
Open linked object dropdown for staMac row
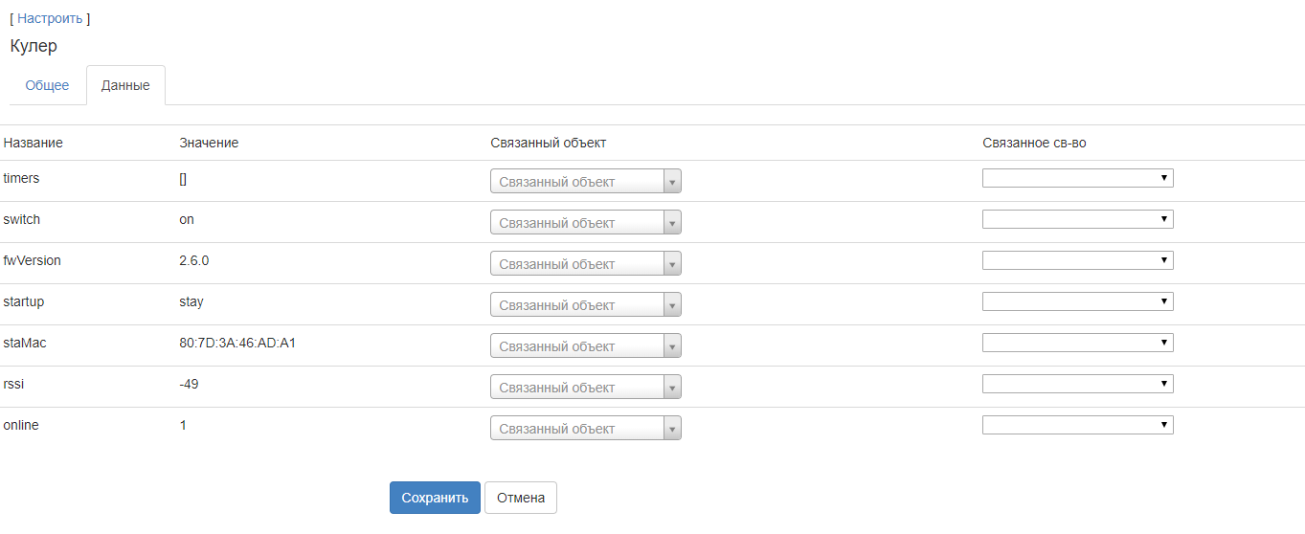point(585,346)
